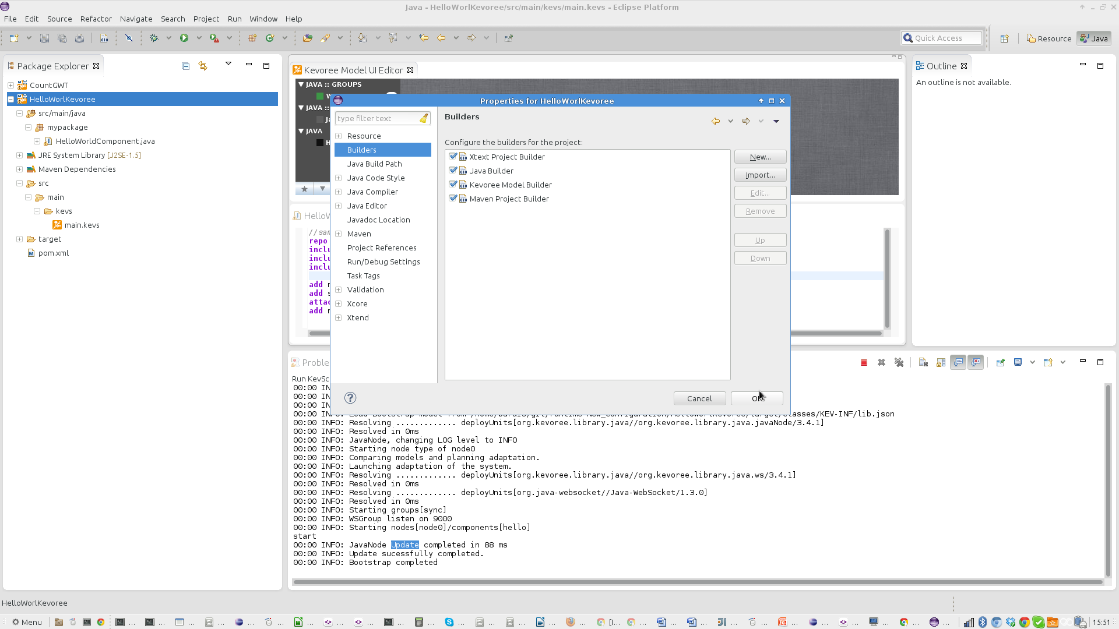Click the help icon in Properties dialog
Viewport: 1119px width, 629px height.
pos(350,398)
